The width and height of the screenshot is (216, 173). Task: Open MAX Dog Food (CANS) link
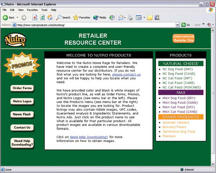[x=180, y=103]
